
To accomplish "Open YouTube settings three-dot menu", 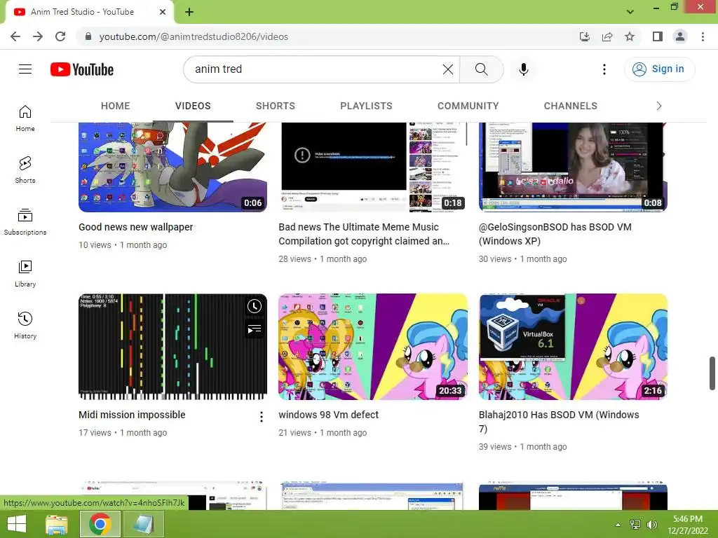I will (x=604, y=69).
